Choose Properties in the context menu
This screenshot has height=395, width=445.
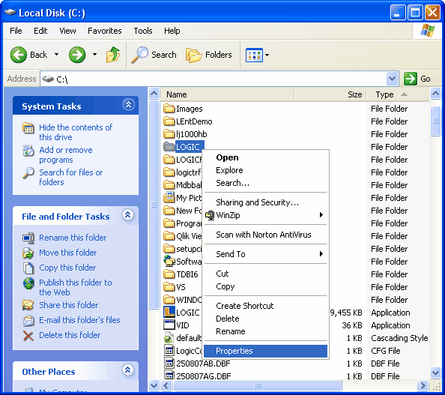point(265,351)
